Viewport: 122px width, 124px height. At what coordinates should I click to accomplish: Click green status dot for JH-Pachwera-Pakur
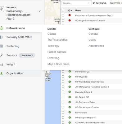tap(70, 102)
